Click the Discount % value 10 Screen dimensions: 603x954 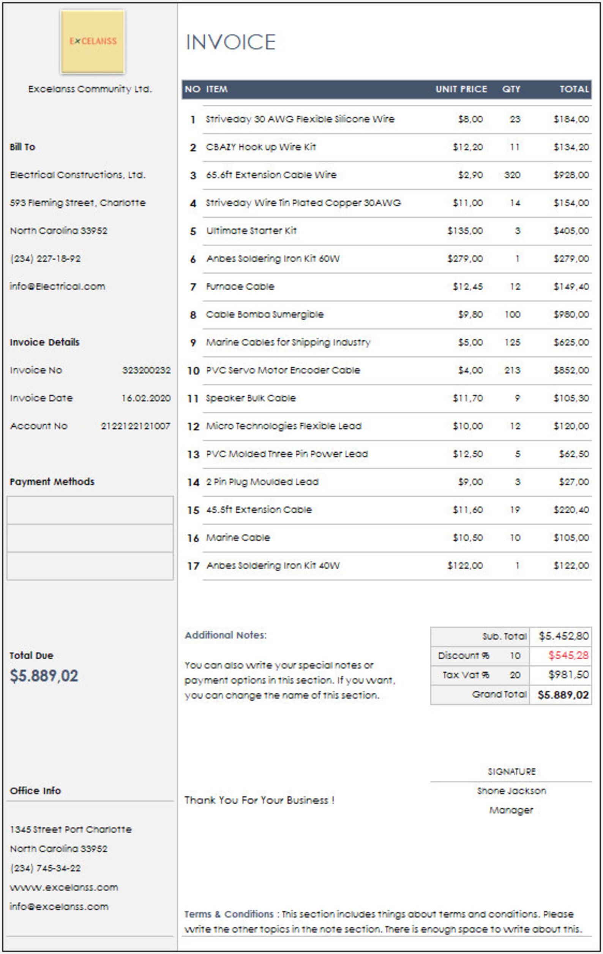coord(515,655)
